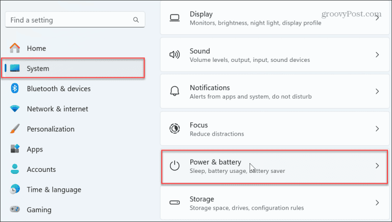Image resolution: width=392 pixels, height=222 pixels.
Task: Go to Gaming settings label
Action: (x=39, y=210)
